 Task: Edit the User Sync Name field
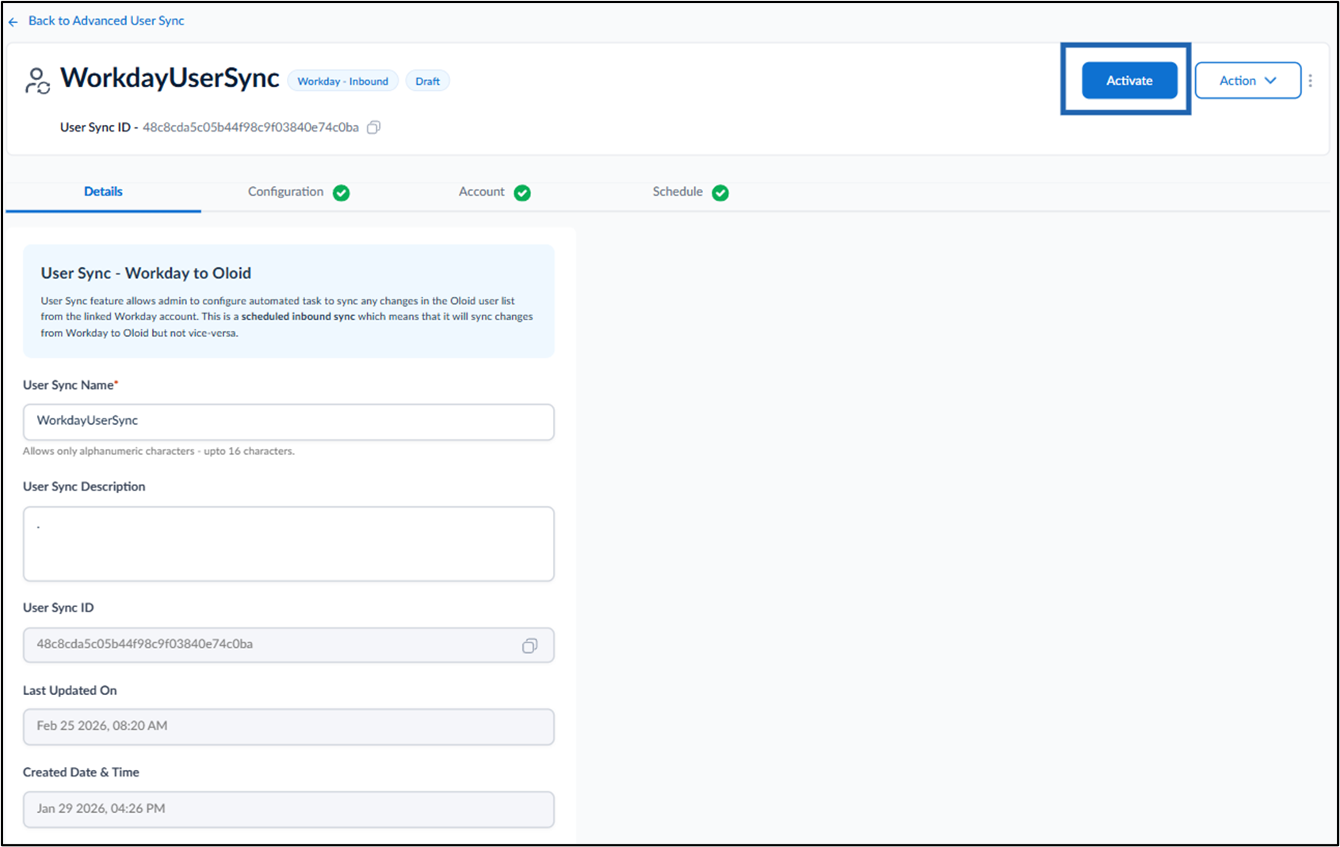pyautogui.click(x=288, y=422)
